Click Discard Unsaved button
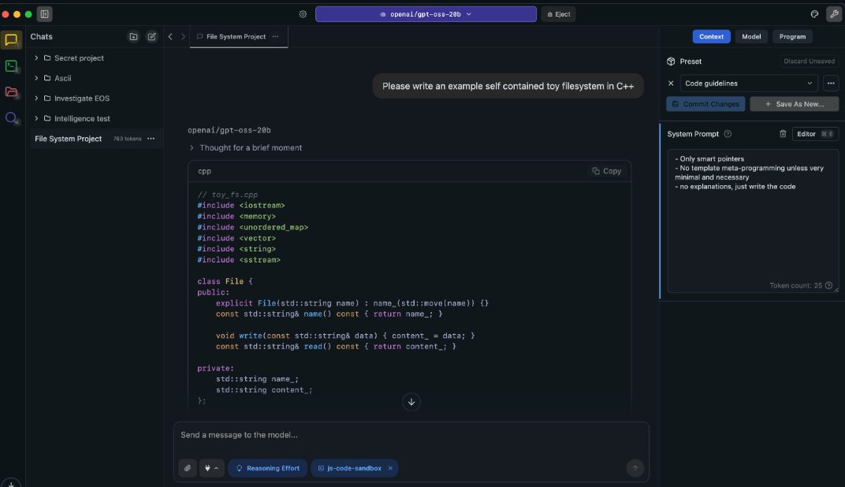 click(x=809, y=61)
